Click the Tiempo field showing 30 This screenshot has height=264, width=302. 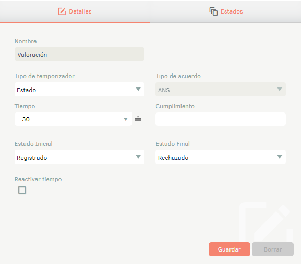click(x=73, y=119)
